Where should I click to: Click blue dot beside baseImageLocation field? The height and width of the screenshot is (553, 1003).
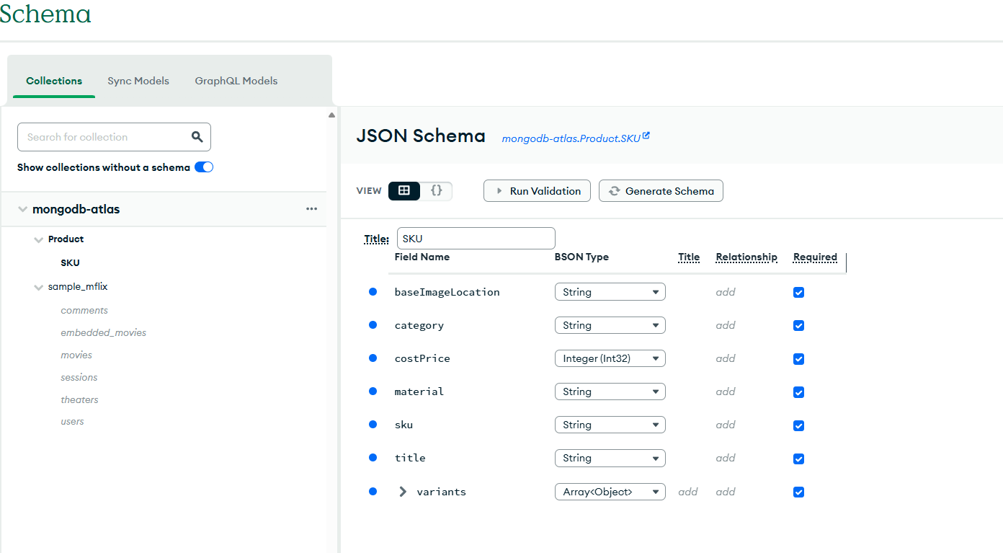pyautogui.click(x=373, y=292)
